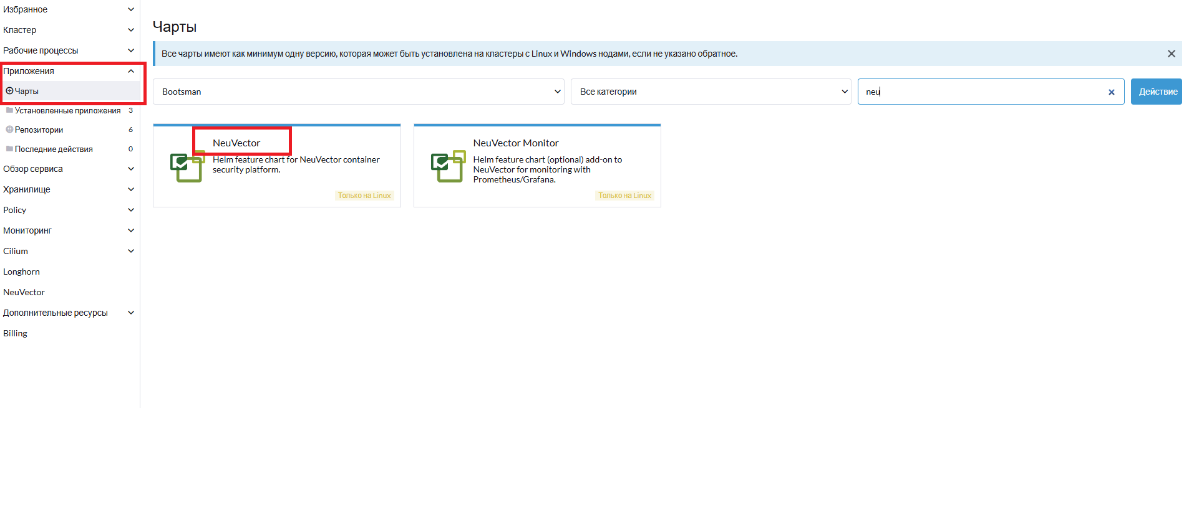Dismiss the blue info banner
The height and width of the screenshot is (530, 1189).
pyautogui.click(x=1171, y=54)
